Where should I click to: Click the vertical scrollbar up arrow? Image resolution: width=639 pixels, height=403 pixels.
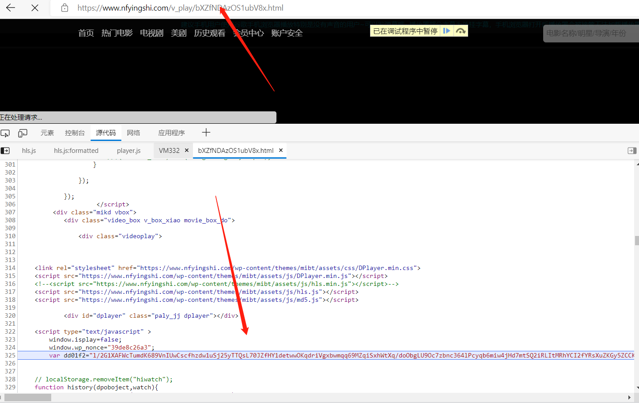pyautogui.click(x=637, y=164)
